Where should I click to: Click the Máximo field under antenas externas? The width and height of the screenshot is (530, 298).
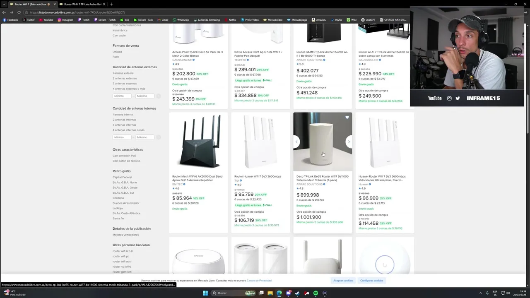(145, 96)
